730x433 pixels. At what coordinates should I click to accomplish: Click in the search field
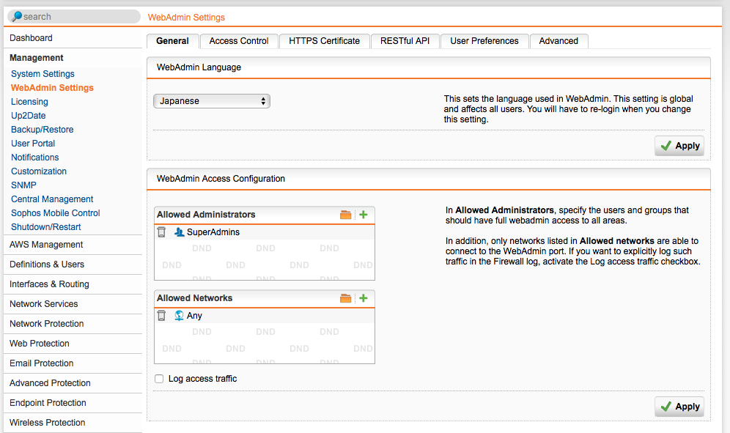click(x=77, y=16)
